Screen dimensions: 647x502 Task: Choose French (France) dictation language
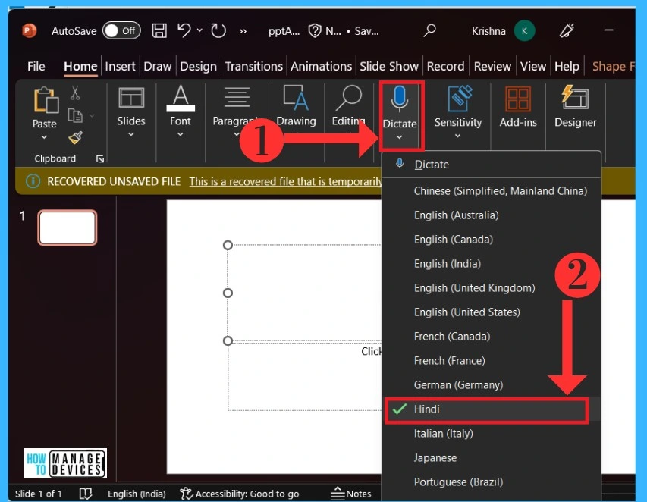[491, 360]
